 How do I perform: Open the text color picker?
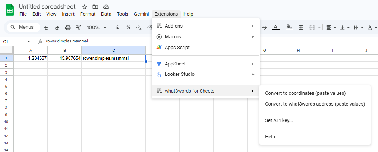pos(275,28)
